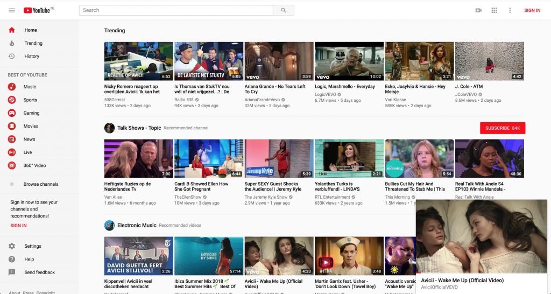Image resolution: width=551 pixels, height=294 pixels.
Task: Click the History clock icon
Action: (x=12, y=56)
